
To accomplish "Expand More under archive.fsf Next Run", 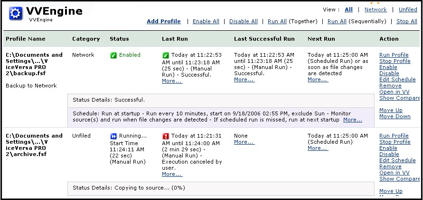I will click(318, 148).
